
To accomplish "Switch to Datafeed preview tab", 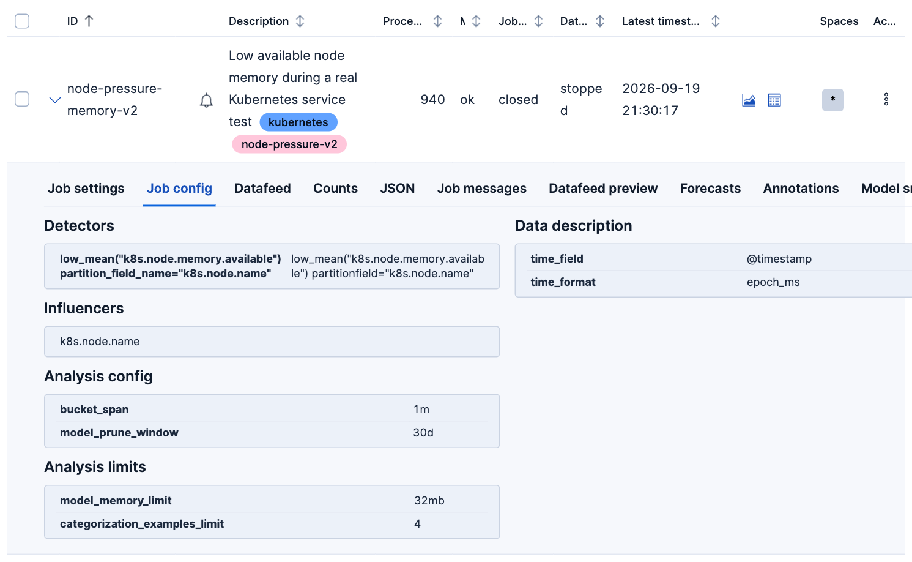I will click(x=603, y=189).
